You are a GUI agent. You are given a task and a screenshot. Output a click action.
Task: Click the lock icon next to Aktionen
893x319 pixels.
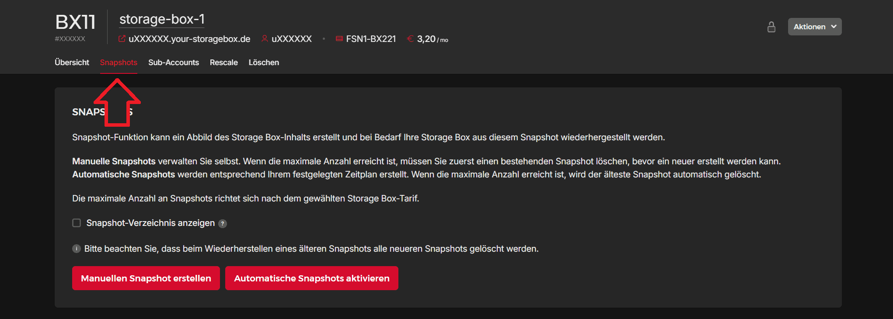pyautogui.click(x=771, y=27)
